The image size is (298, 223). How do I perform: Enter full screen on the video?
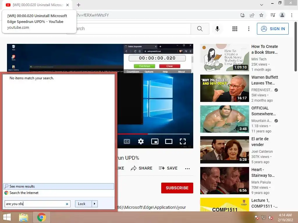tap(183, 141)
